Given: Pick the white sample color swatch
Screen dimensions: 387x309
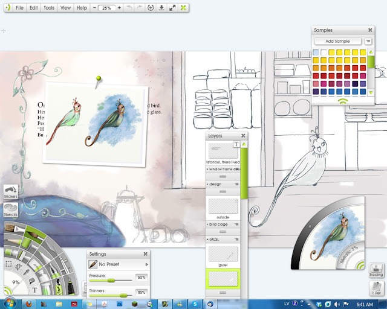Looking at the screenshot, I should (324, 53).
